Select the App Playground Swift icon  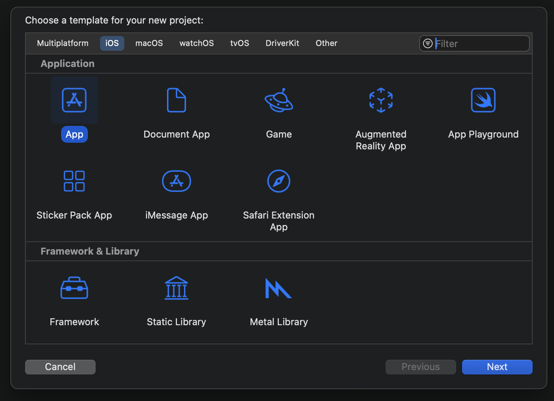pyautogui.click(x=483, y=100)
